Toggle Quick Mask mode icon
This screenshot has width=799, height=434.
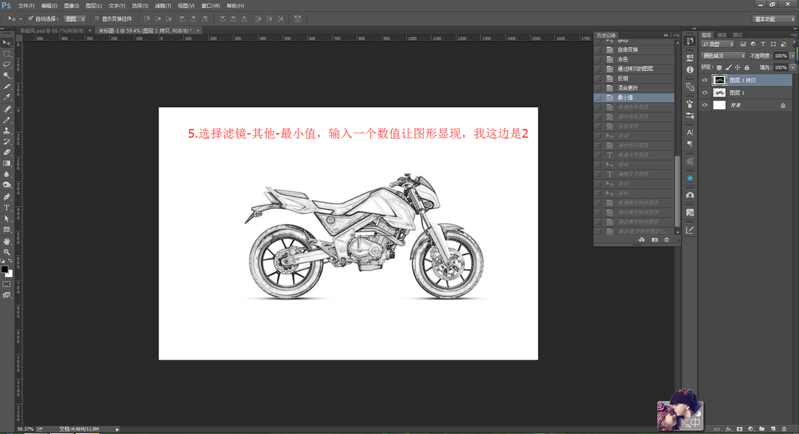7,284
